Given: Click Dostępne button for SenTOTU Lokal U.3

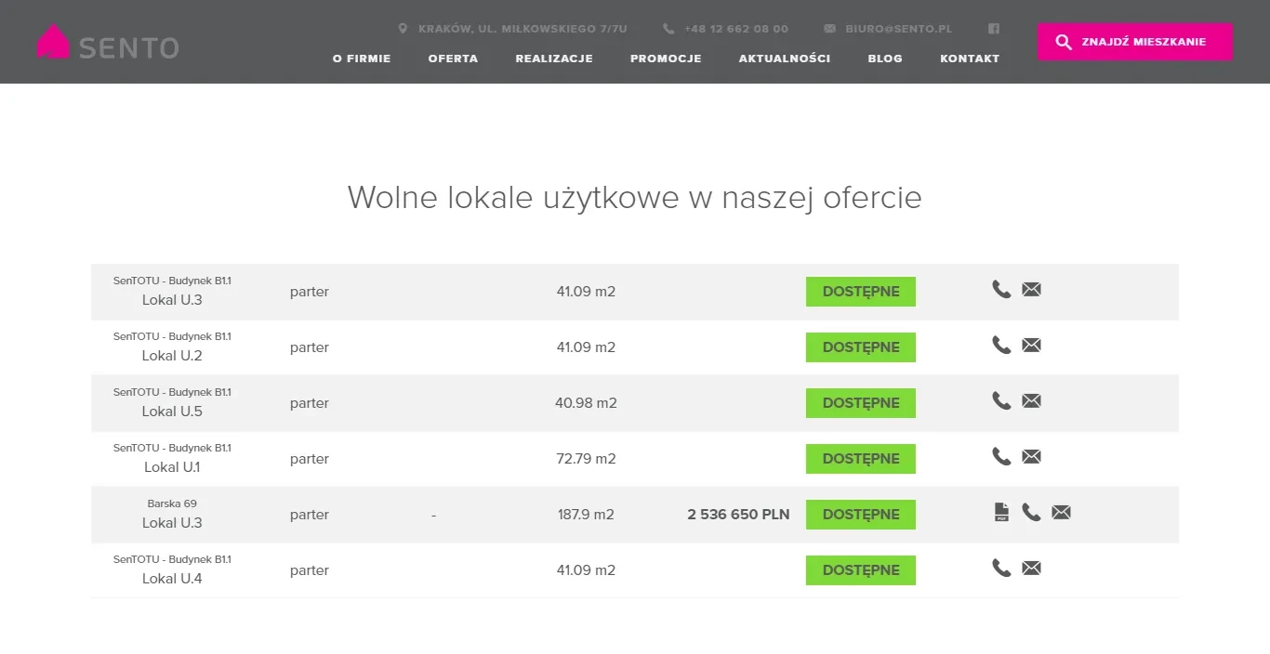Looking at the screenshot, I should [x=861, y=292].
